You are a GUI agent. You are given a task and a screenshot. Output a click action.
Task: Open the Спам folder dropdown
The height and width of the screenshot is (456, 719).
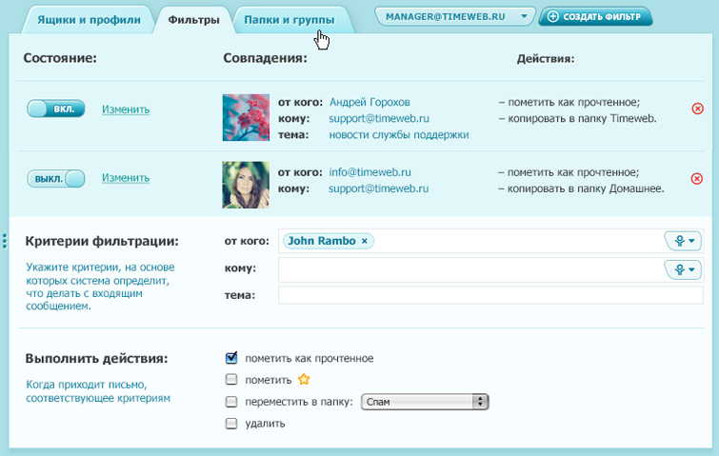pyautogui.click(x=425, y=402)
